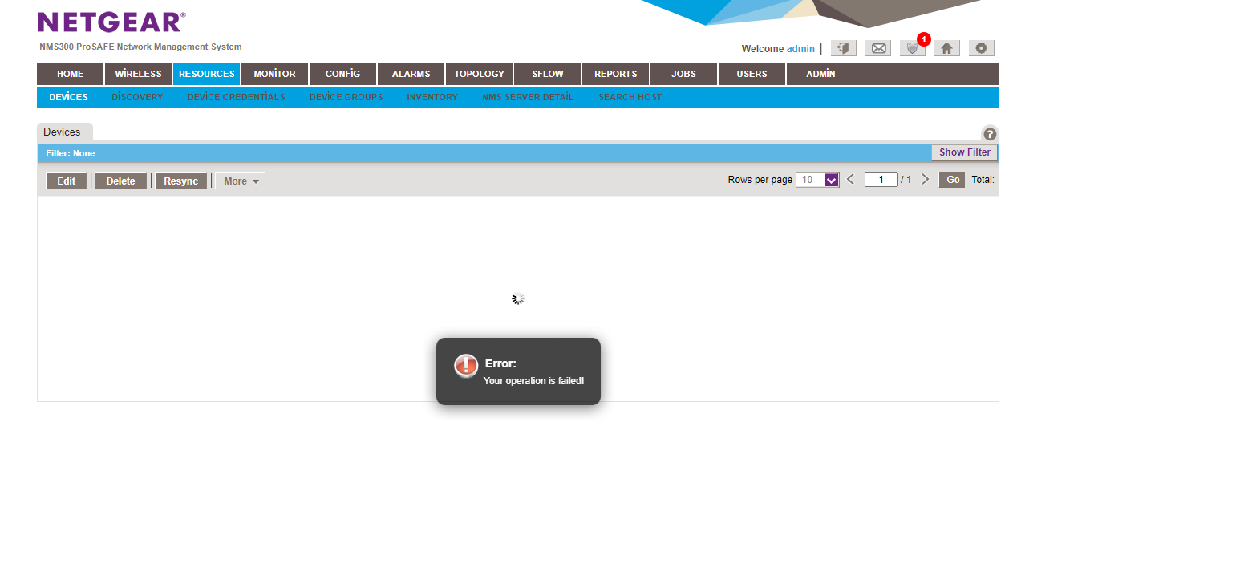This screenshot has width=1252, height=564.
Task: Click the logout door icon
Action: (844, 48)
